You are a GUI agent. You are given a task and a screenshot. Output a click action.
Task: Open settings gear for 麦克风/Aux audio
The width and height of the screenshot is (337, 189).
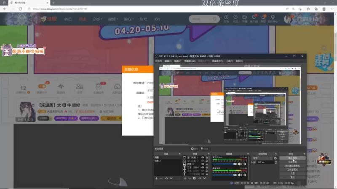pos(245,164)
